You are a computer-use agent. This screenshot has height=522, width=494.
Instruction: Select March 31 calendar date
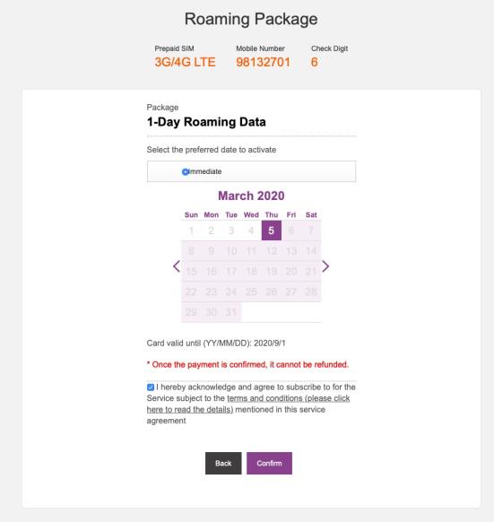tap(231, 312)
